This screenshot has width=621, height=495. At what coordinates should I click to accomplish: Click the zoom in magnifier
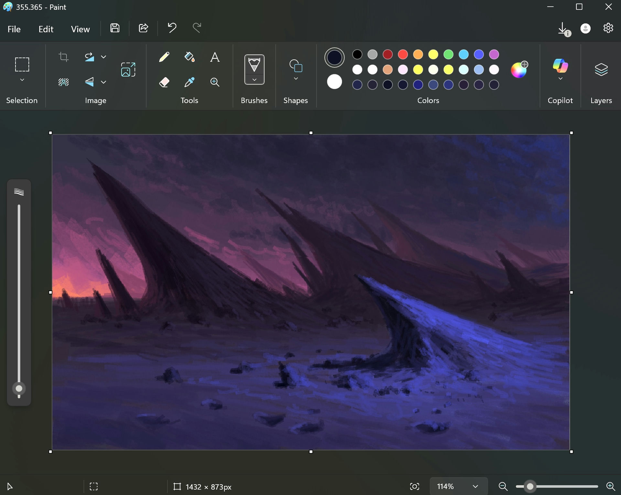[610, 486]
